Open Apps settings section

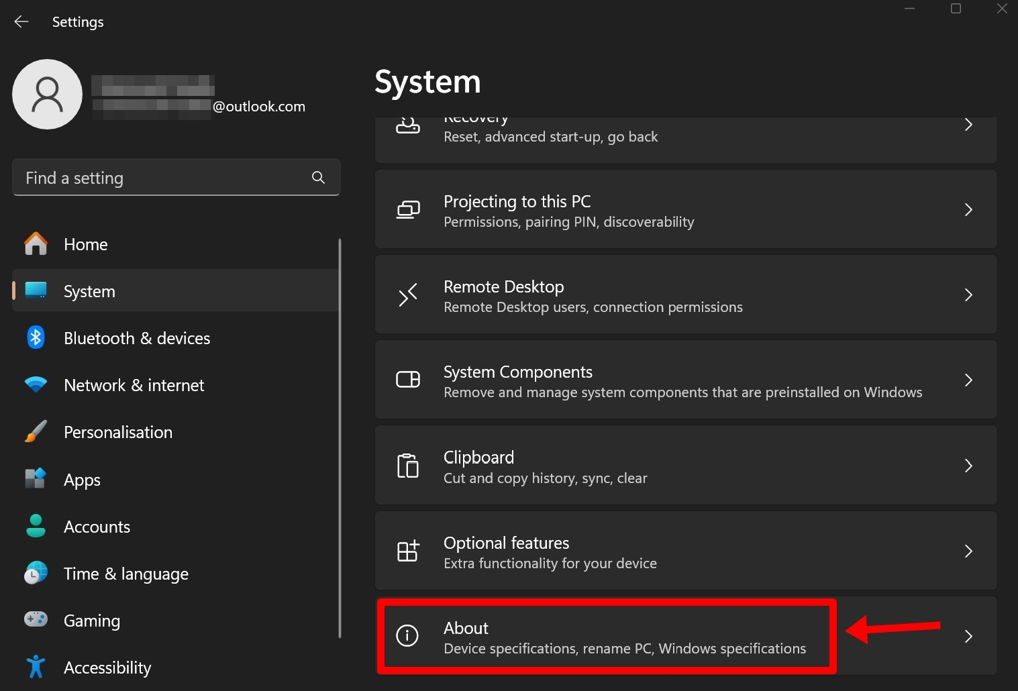pyautogui.click(x=175, y=480)
